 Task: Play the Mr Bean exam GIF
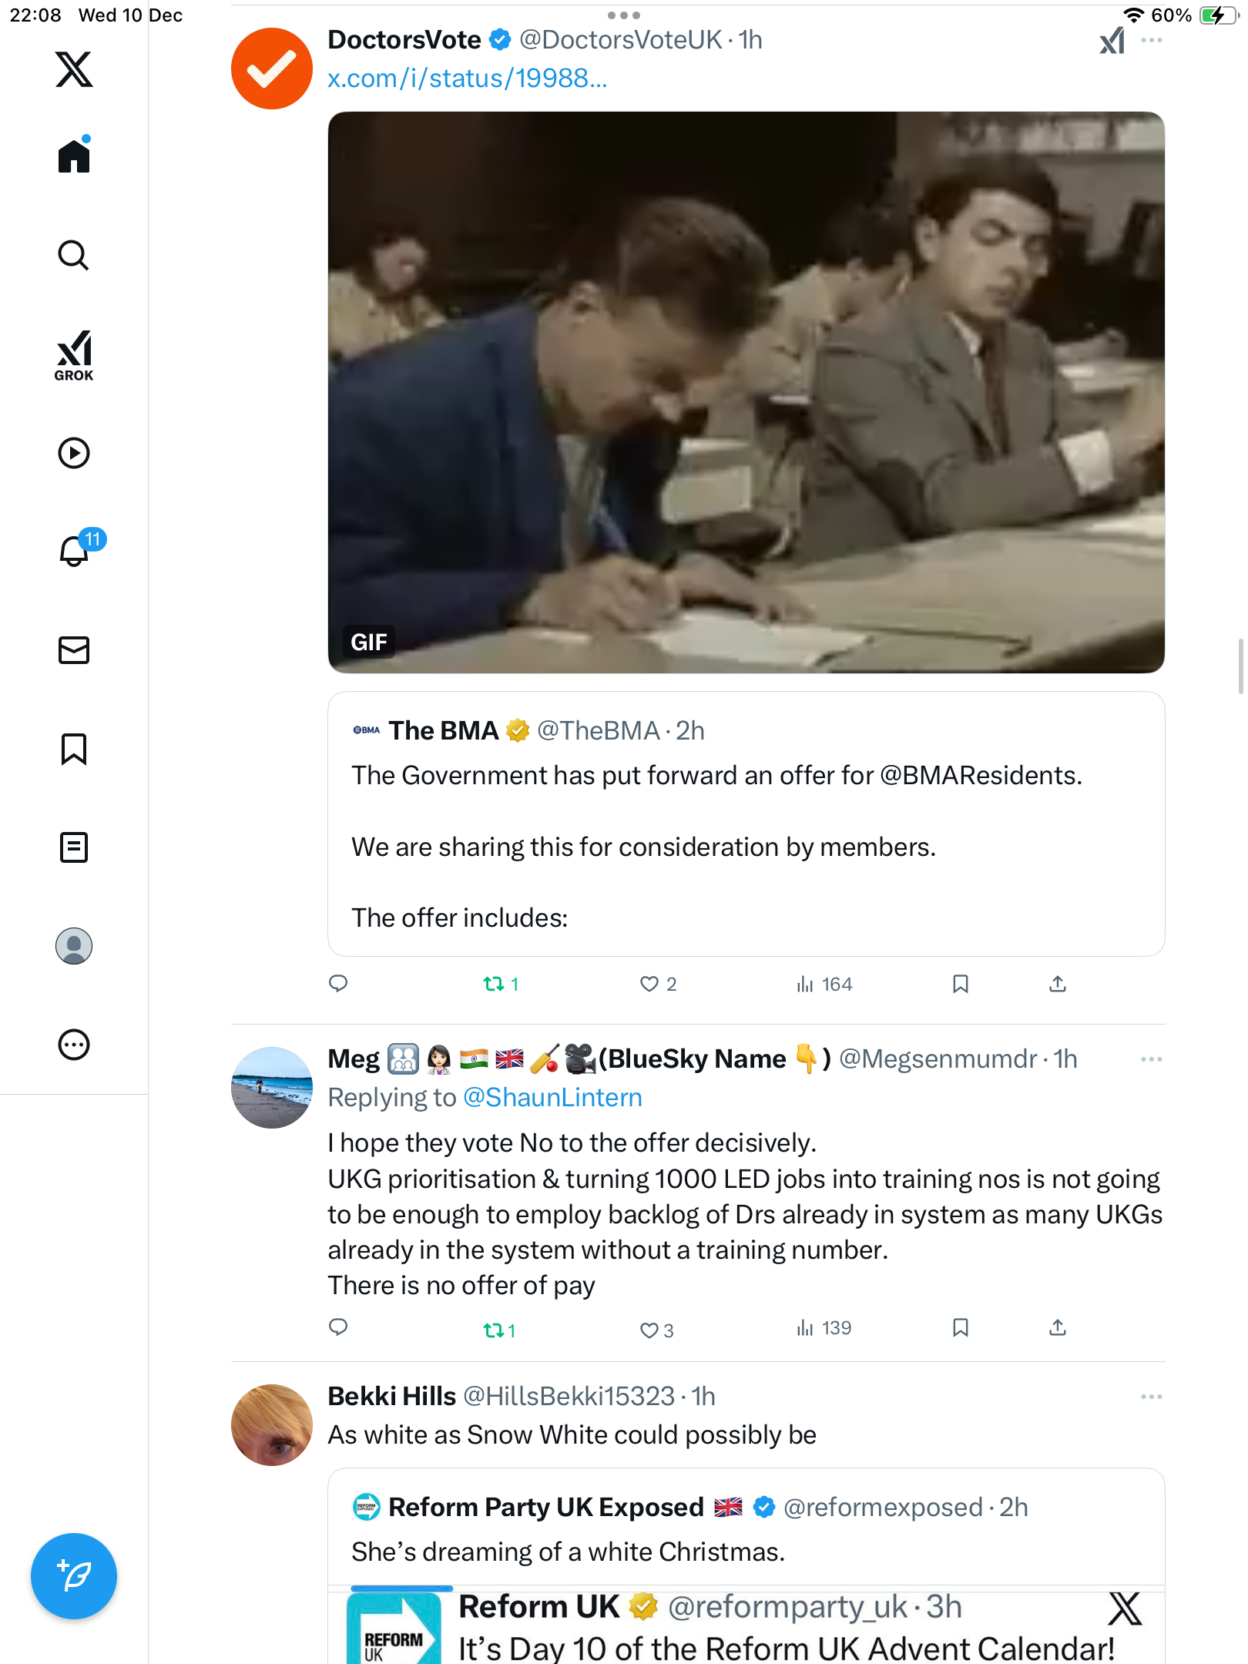(x=746, y=392)
